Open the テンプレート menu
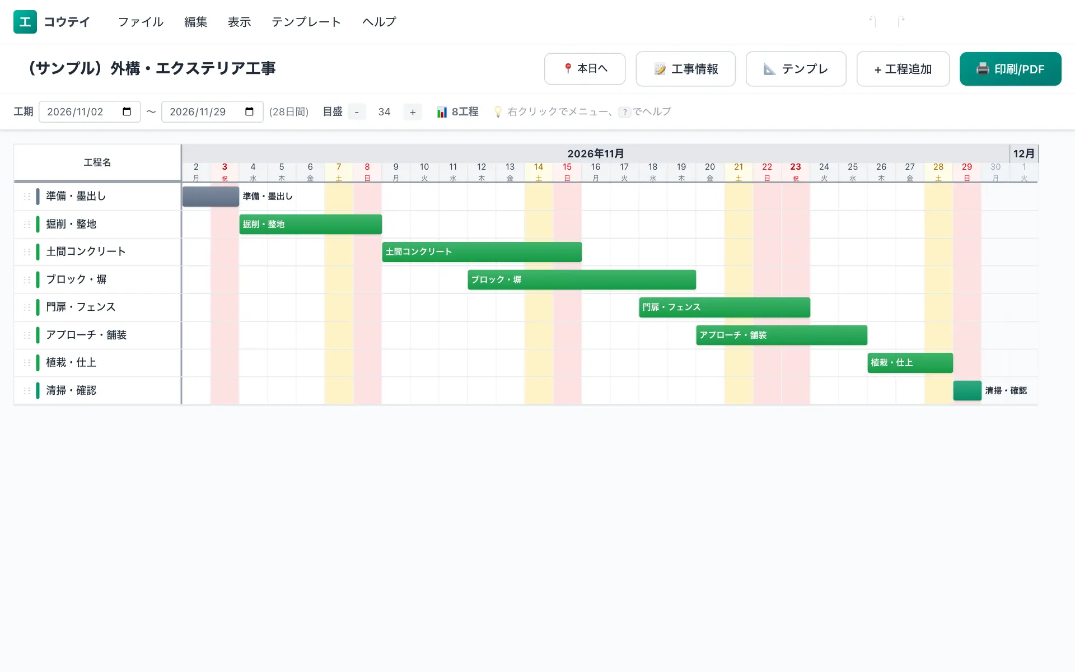 point(306,22)
